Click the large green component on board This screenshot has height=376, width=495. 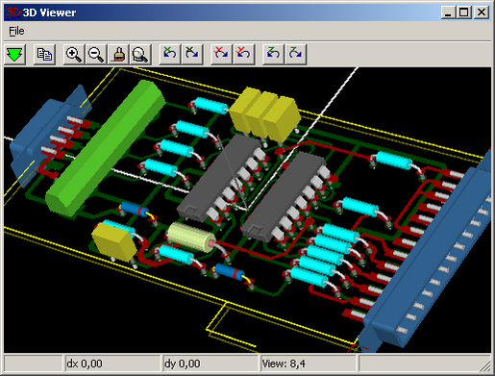106,147
